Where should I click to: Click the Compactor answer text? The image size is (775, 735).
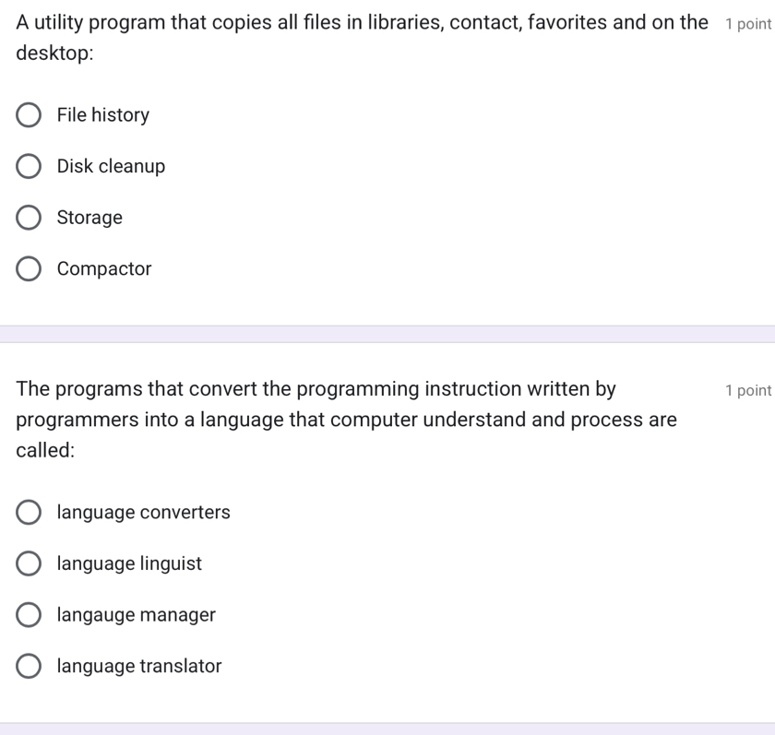coord(104,268)
